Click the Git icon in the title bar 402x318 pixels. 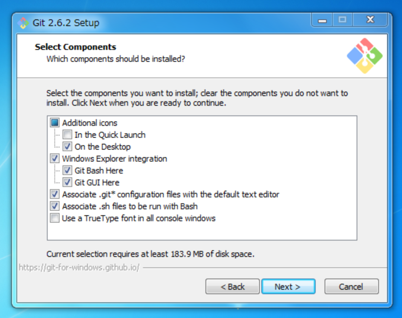click(23, 23)
